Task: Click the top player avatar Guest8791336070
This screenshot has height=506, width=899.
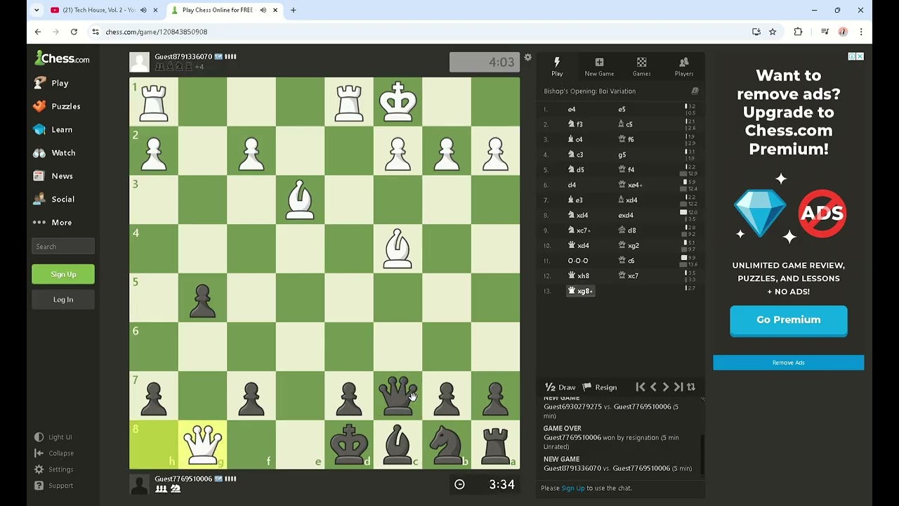Action: [140, 62]
